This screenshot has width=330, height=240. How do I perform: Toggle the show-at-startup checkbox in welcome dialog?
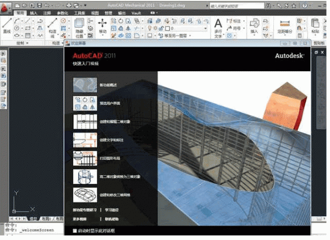(74, 231)
